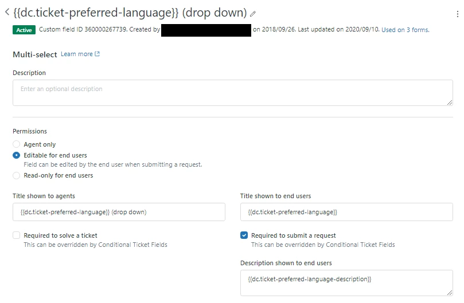Go back using the left chevron arrow
Screen dimensions: 464x303
(7, 12)
